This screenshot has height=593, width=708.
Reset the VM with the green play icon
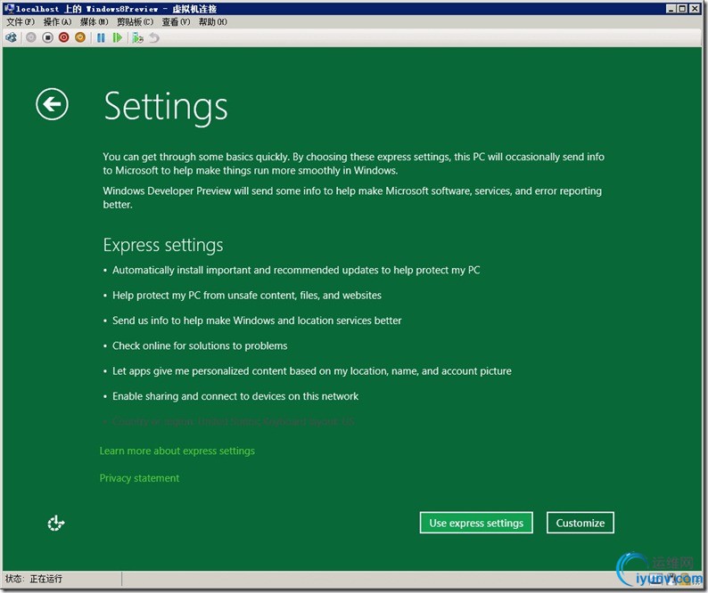(x=118, y=38)
